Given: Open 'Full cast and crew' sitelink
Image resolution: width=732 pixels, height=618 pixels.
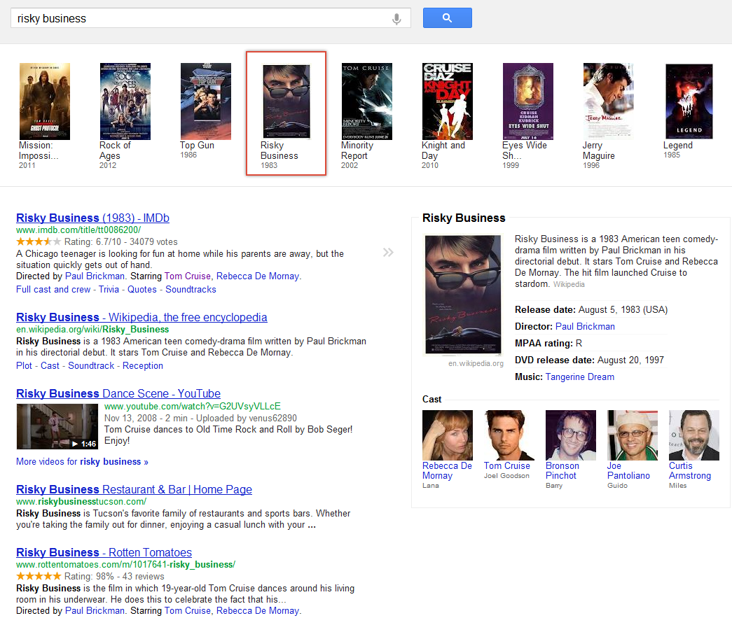Looking at the screenshot, I should pos(53,289).
